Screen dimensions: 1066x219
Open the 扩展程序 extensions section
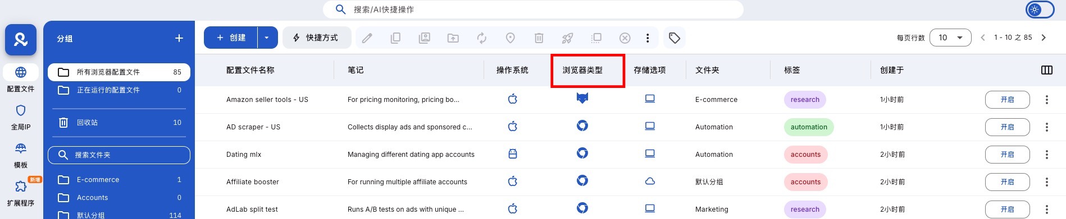point(21,193)
